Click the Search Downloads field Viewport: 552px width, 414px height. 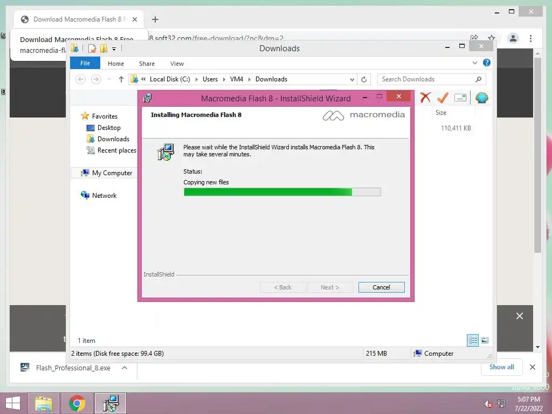pos(432,79)
